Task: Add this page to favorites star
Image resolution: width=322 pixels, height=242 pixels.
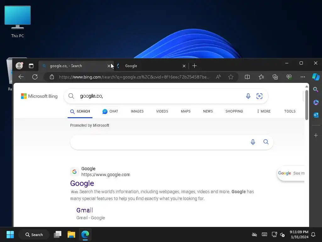Action: [231, 77]
